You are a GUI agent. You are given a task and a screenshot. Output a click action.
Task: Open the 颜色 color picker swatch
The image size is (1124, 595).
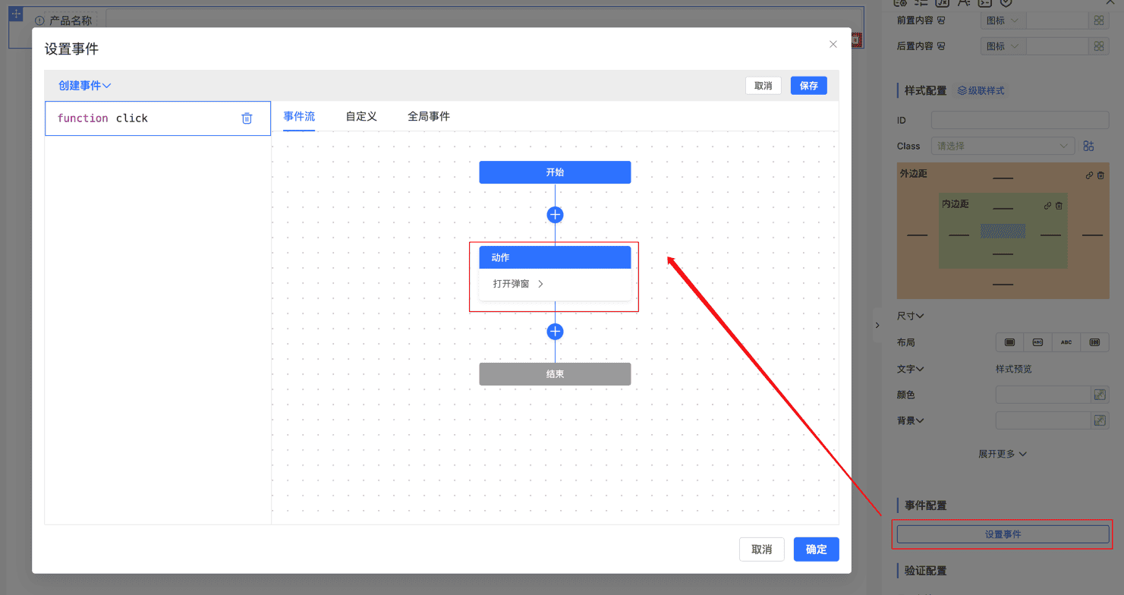[x=1099, y=395]
